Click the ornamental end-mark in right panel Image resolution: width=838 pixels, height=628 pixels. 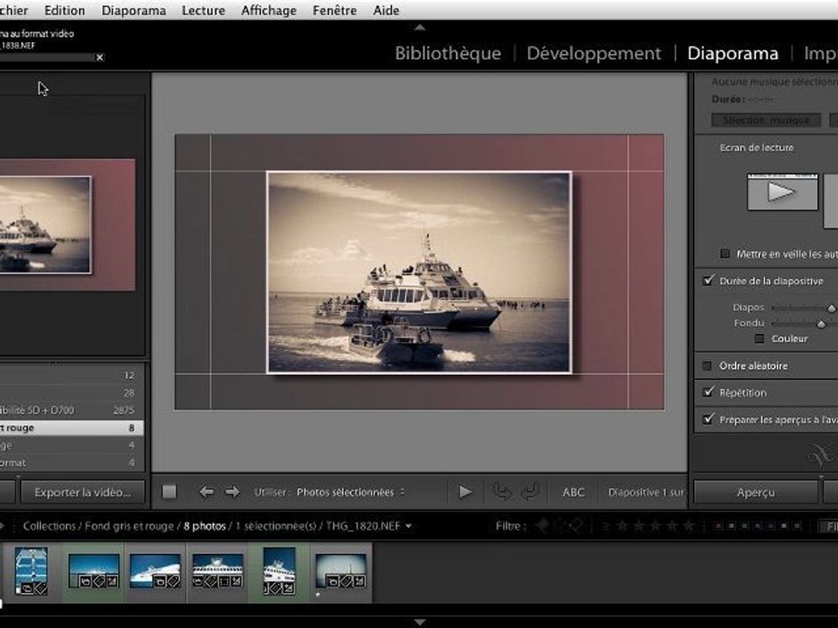(820, 455)
